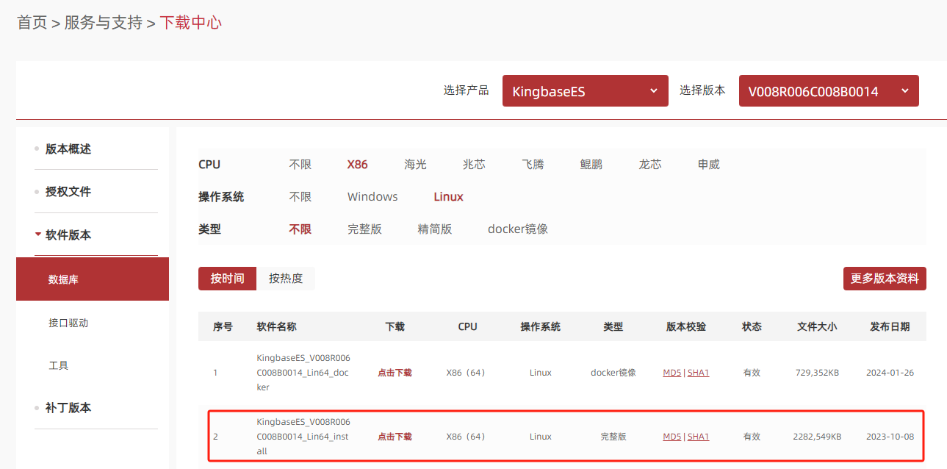Filter type by 完整版
The width and height of the screenshot is (947, 469).
tap(364, 229)
